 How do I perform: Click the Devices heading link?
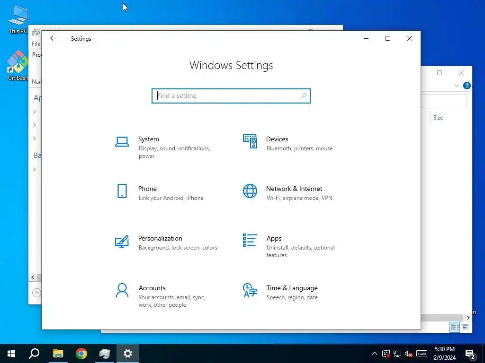(x=277, y=139)
